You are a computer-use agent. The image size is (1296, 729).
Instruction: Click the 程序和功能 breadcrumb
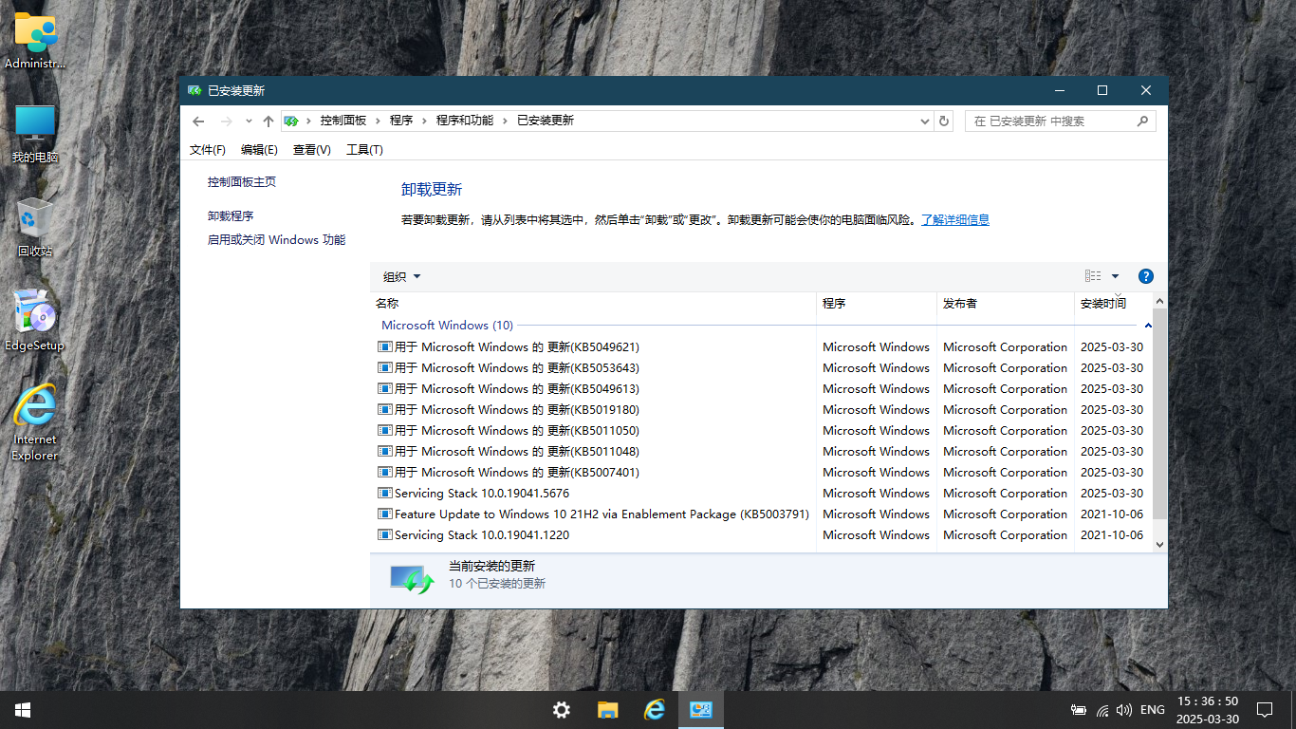tap(465, 121)
